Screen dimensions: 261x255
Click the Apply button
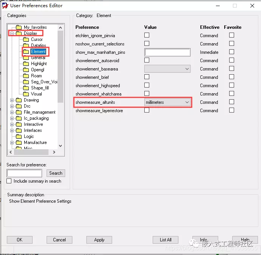99,240
